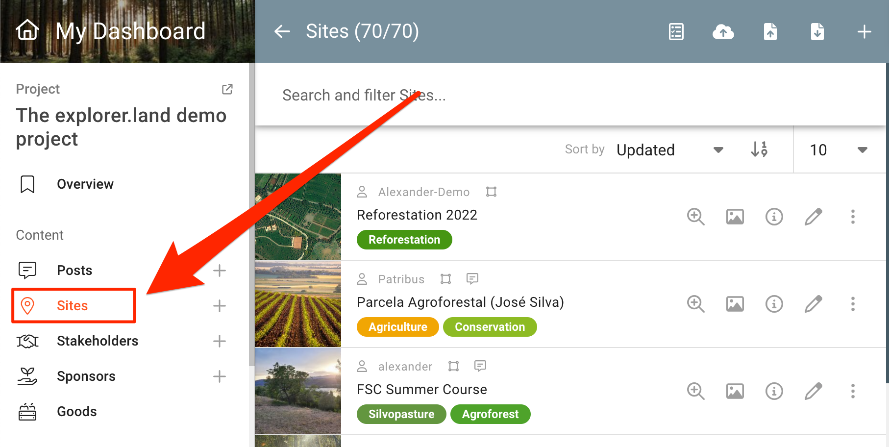Open the Sort by Updated dropdown
This screenshot has width=889, height=447.
pos(669,150)
